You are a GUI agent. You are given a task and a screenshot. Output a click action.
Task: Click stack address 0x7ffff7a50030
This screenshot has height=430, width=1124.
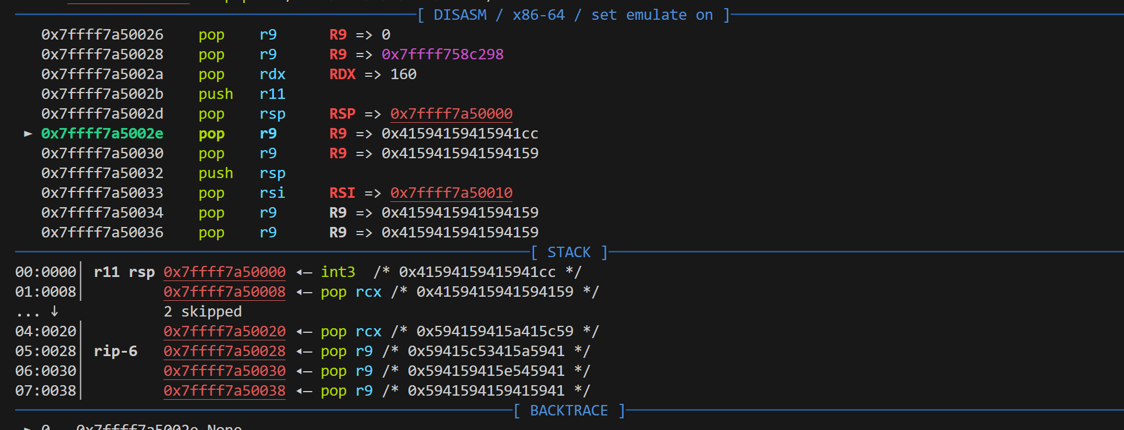click(x=224, y=371)
